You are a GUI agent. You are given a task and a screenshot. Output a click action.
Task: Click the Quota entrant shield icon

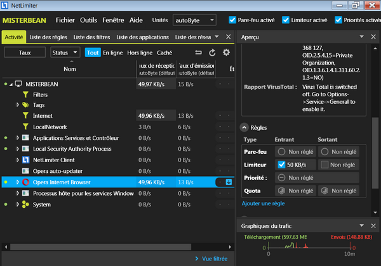(281, 191)
